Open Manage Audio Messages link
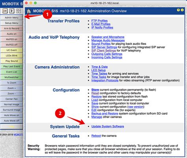Image resolution: width=187 pixels, height=158 pixels. click(x=108, y=41)
